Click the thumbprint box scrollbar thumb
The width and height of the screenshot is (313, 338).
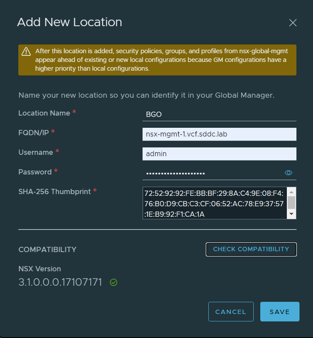tap(292, 202)
